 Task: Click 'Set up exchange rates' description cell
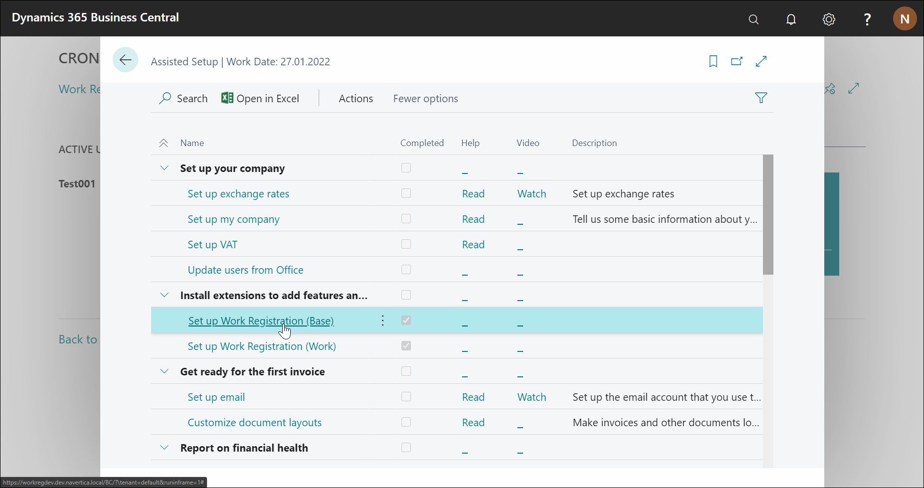pyautogui.click(x=623, y=194)
